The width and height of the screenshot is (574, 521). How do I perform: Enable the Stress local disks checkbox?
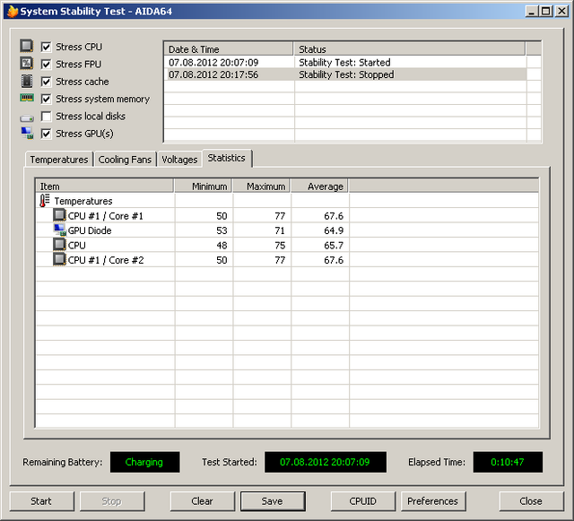(46, 117)
